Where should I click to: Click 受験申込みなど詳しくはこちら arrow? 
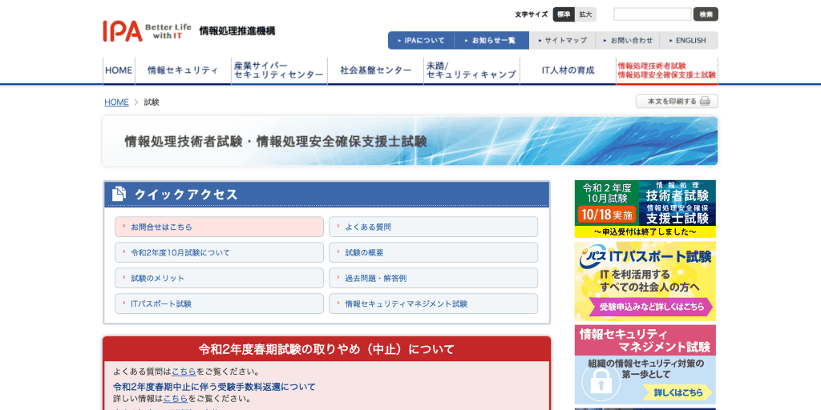(x=651, y=307)
